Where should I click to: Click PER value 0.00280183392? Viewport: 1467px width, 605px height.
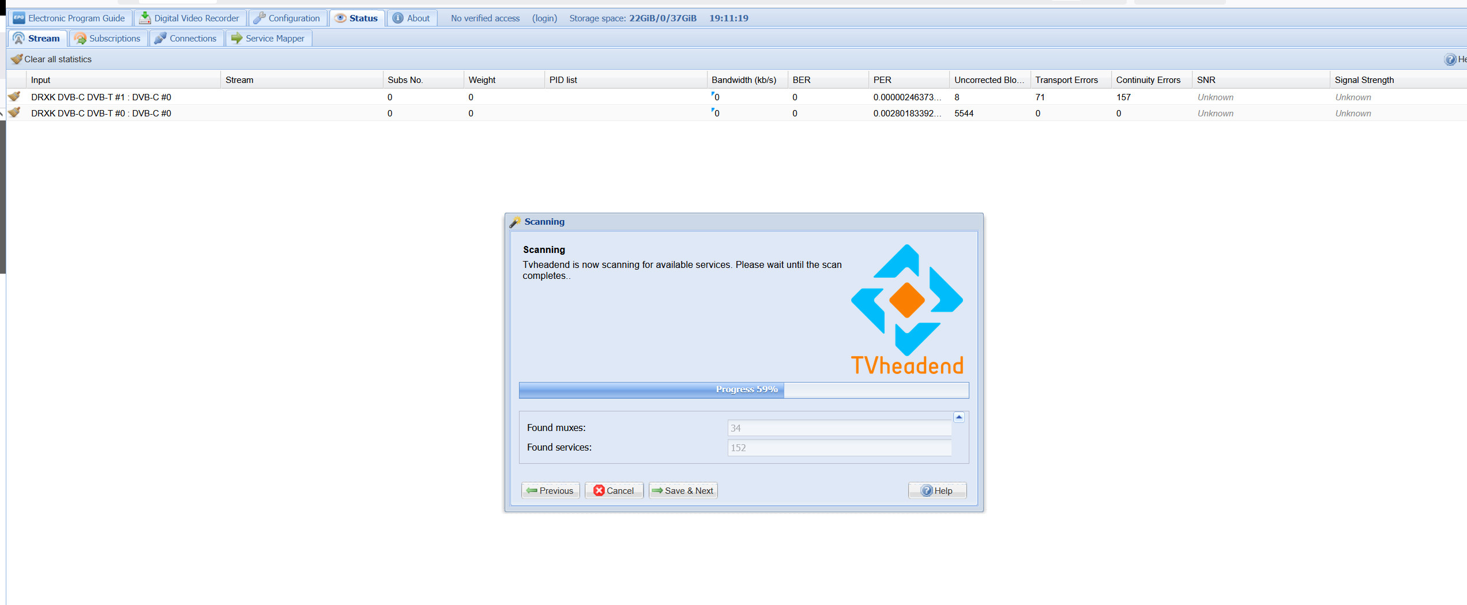pyautogui.click(x=907, y=113)
